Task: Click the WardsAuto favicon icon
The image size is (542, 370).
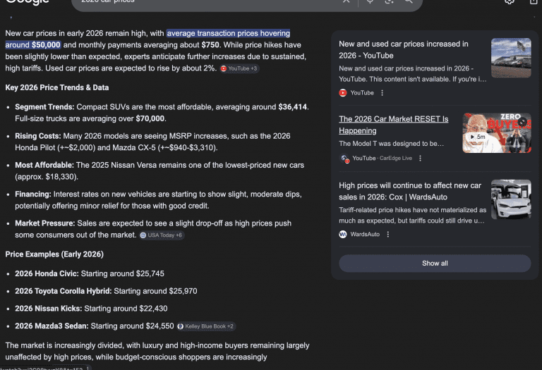Action: tap(343, 234)
